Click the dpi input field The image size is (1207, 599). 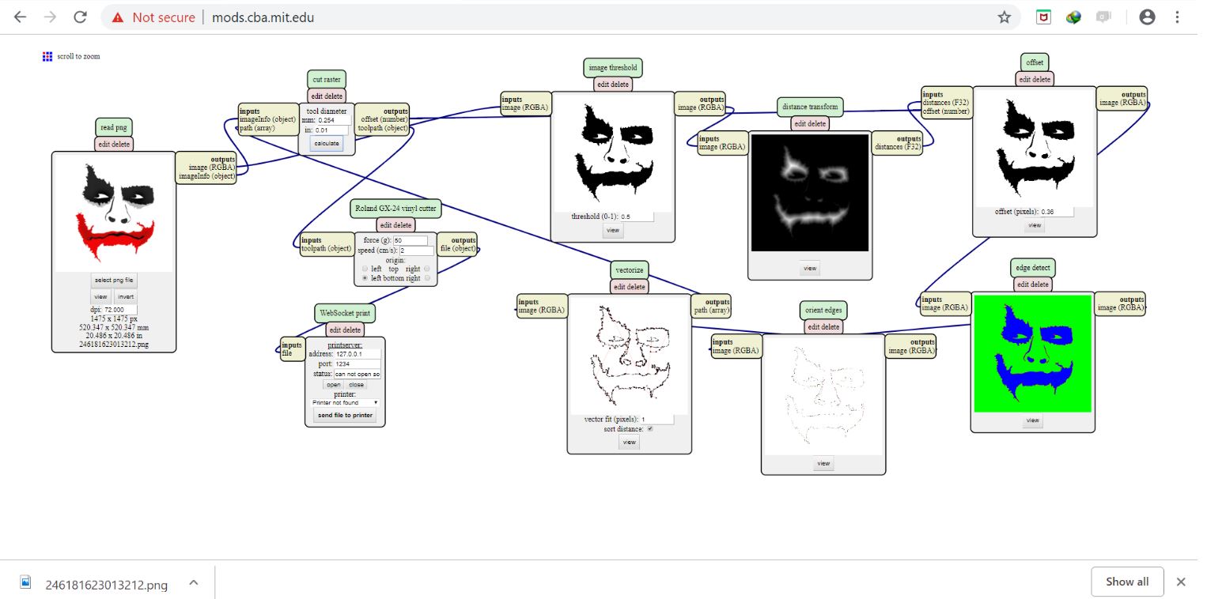(x=119, y=309)
